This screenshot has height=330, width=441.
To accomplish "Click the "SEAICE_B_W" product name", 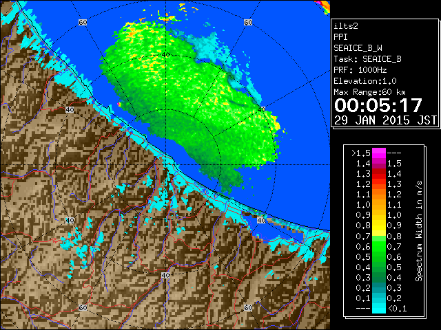I will click(x=358, y=48).
